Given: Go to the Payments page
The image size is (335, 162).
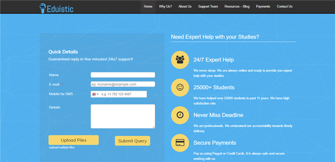Looking at the screenshot, I should (x=263, y=7).
